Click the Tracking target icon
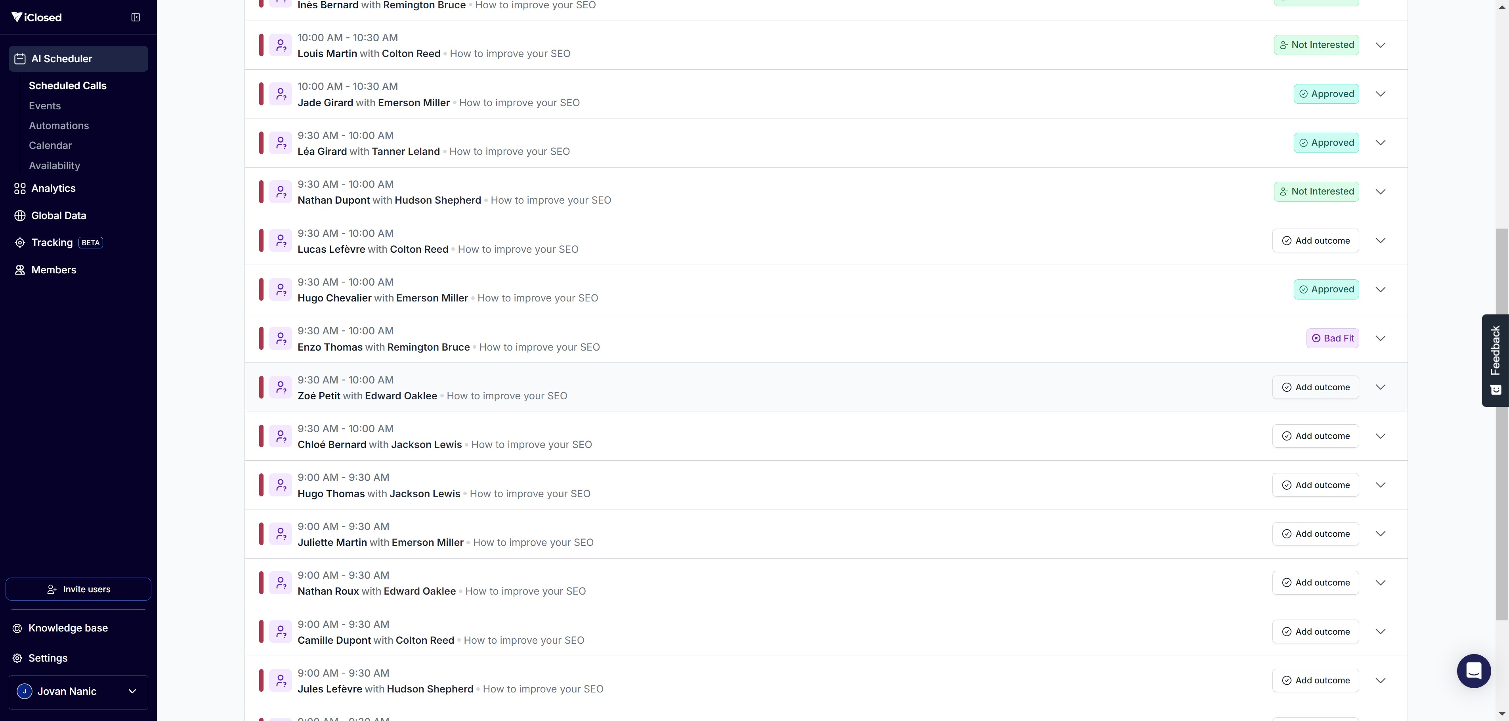Image resolution: width=1509 pixels, height=721 pixels. (x=20, y=242)
